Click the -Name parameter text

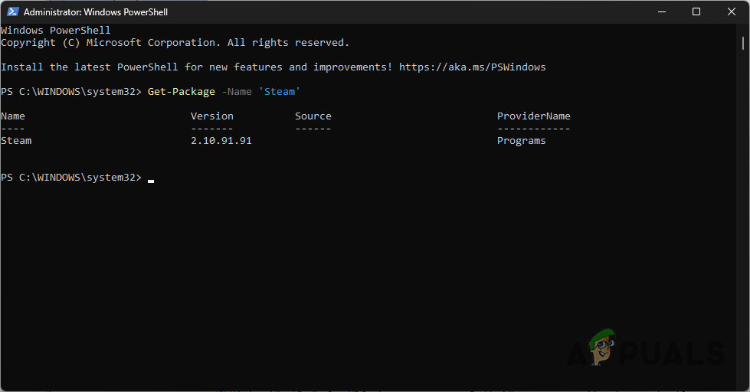pyautogui.click(x=237, y=91)
